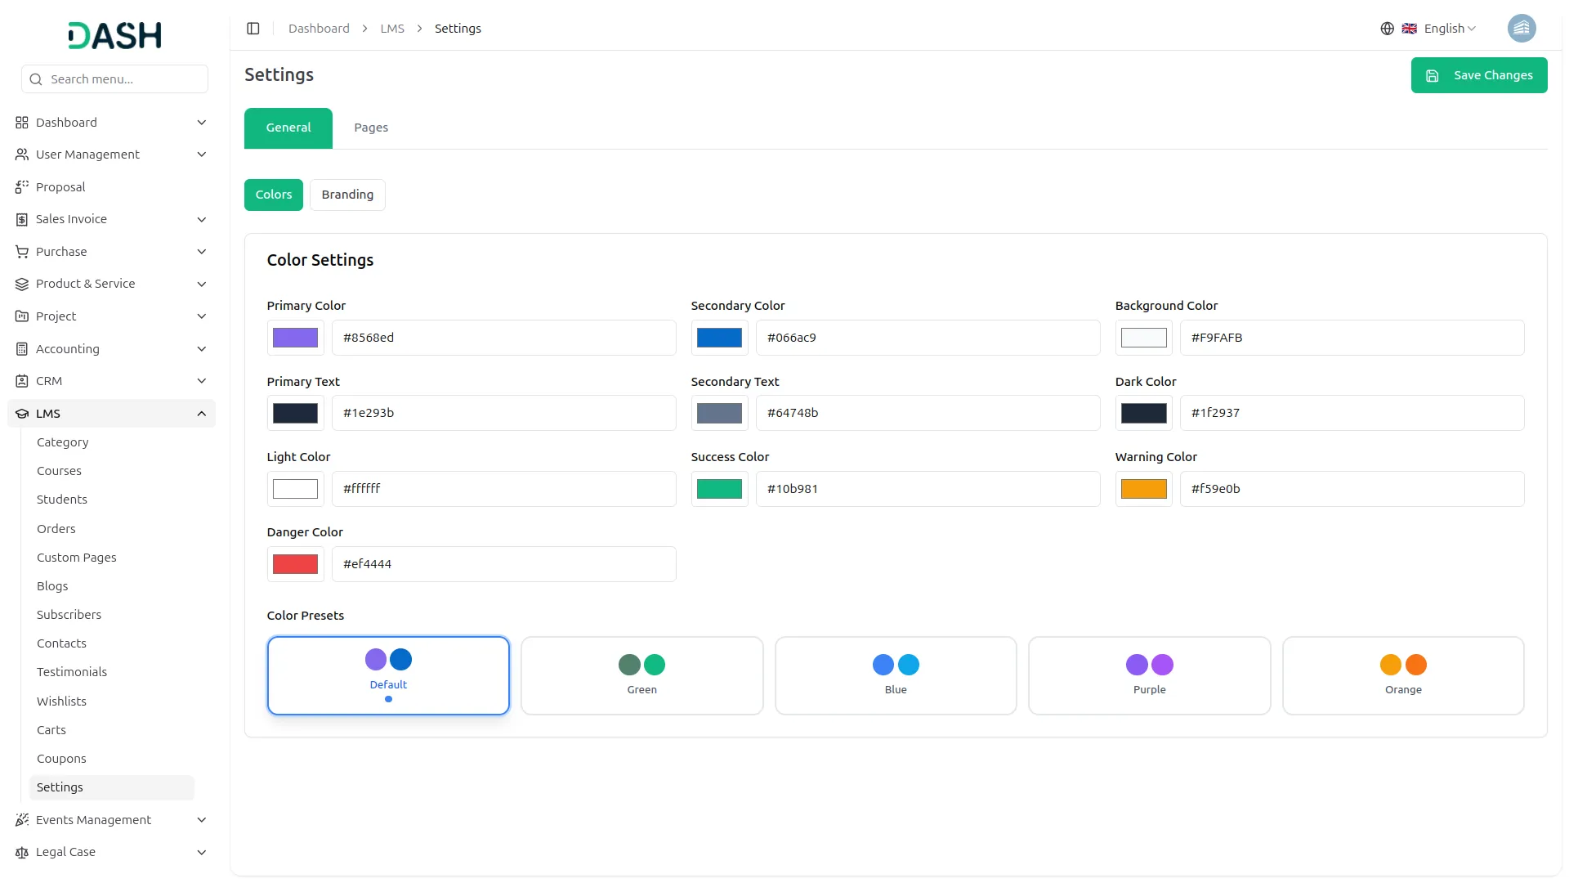Expand the CRM menu chevron
The width and height of the screenshot is (1569, 883).
click(201, 381)
